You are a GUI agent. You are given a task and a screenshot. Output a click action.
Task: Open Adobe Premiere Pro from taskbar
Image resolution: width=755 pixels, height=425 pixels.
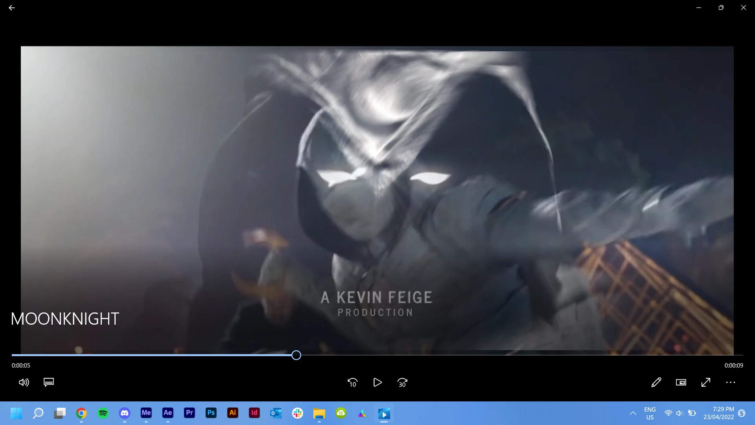[189, 413]
